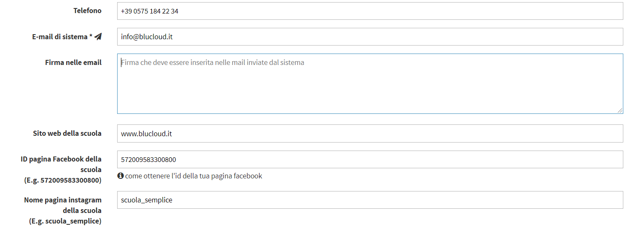641x229 pixels.
Task: Click the 'Sito web della scuola' label
Action: pyautogui.click(x=67, y=133)
